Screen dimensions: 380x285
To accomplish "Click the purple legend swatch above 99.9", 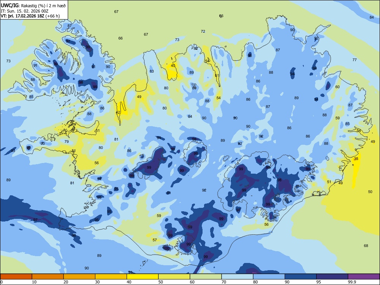I will pyautogui.click(x=364, y=277).
